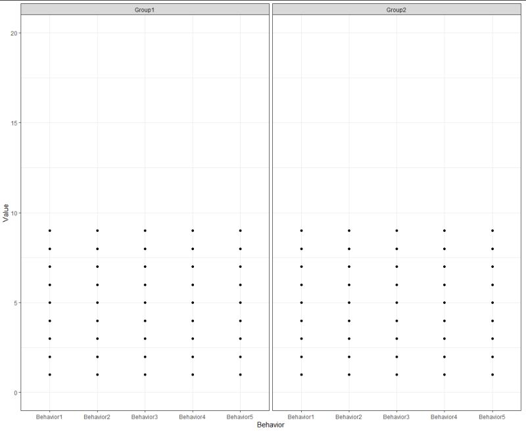Image resolution: width=526 pixels, height=432 pixels.
Task: Select the Behavior1 label in Group1 panel
Action: click(x=50, y=416)
